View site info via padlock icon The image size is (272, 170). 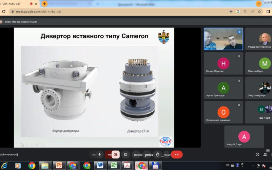click(12, 12)
